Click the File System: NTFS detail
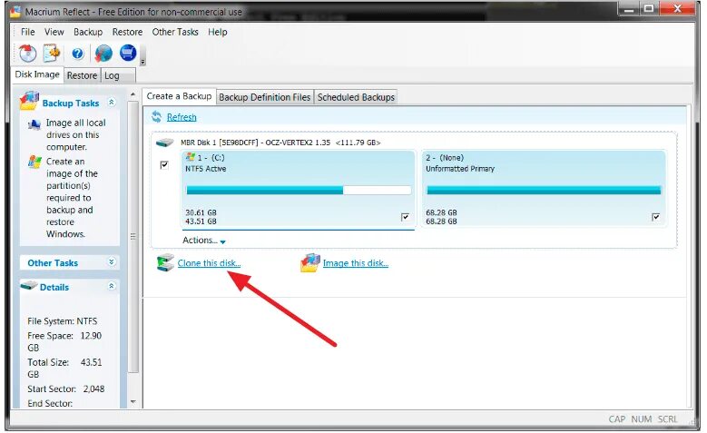This screenshot has height=433, width=707. [x=63, y=321]
